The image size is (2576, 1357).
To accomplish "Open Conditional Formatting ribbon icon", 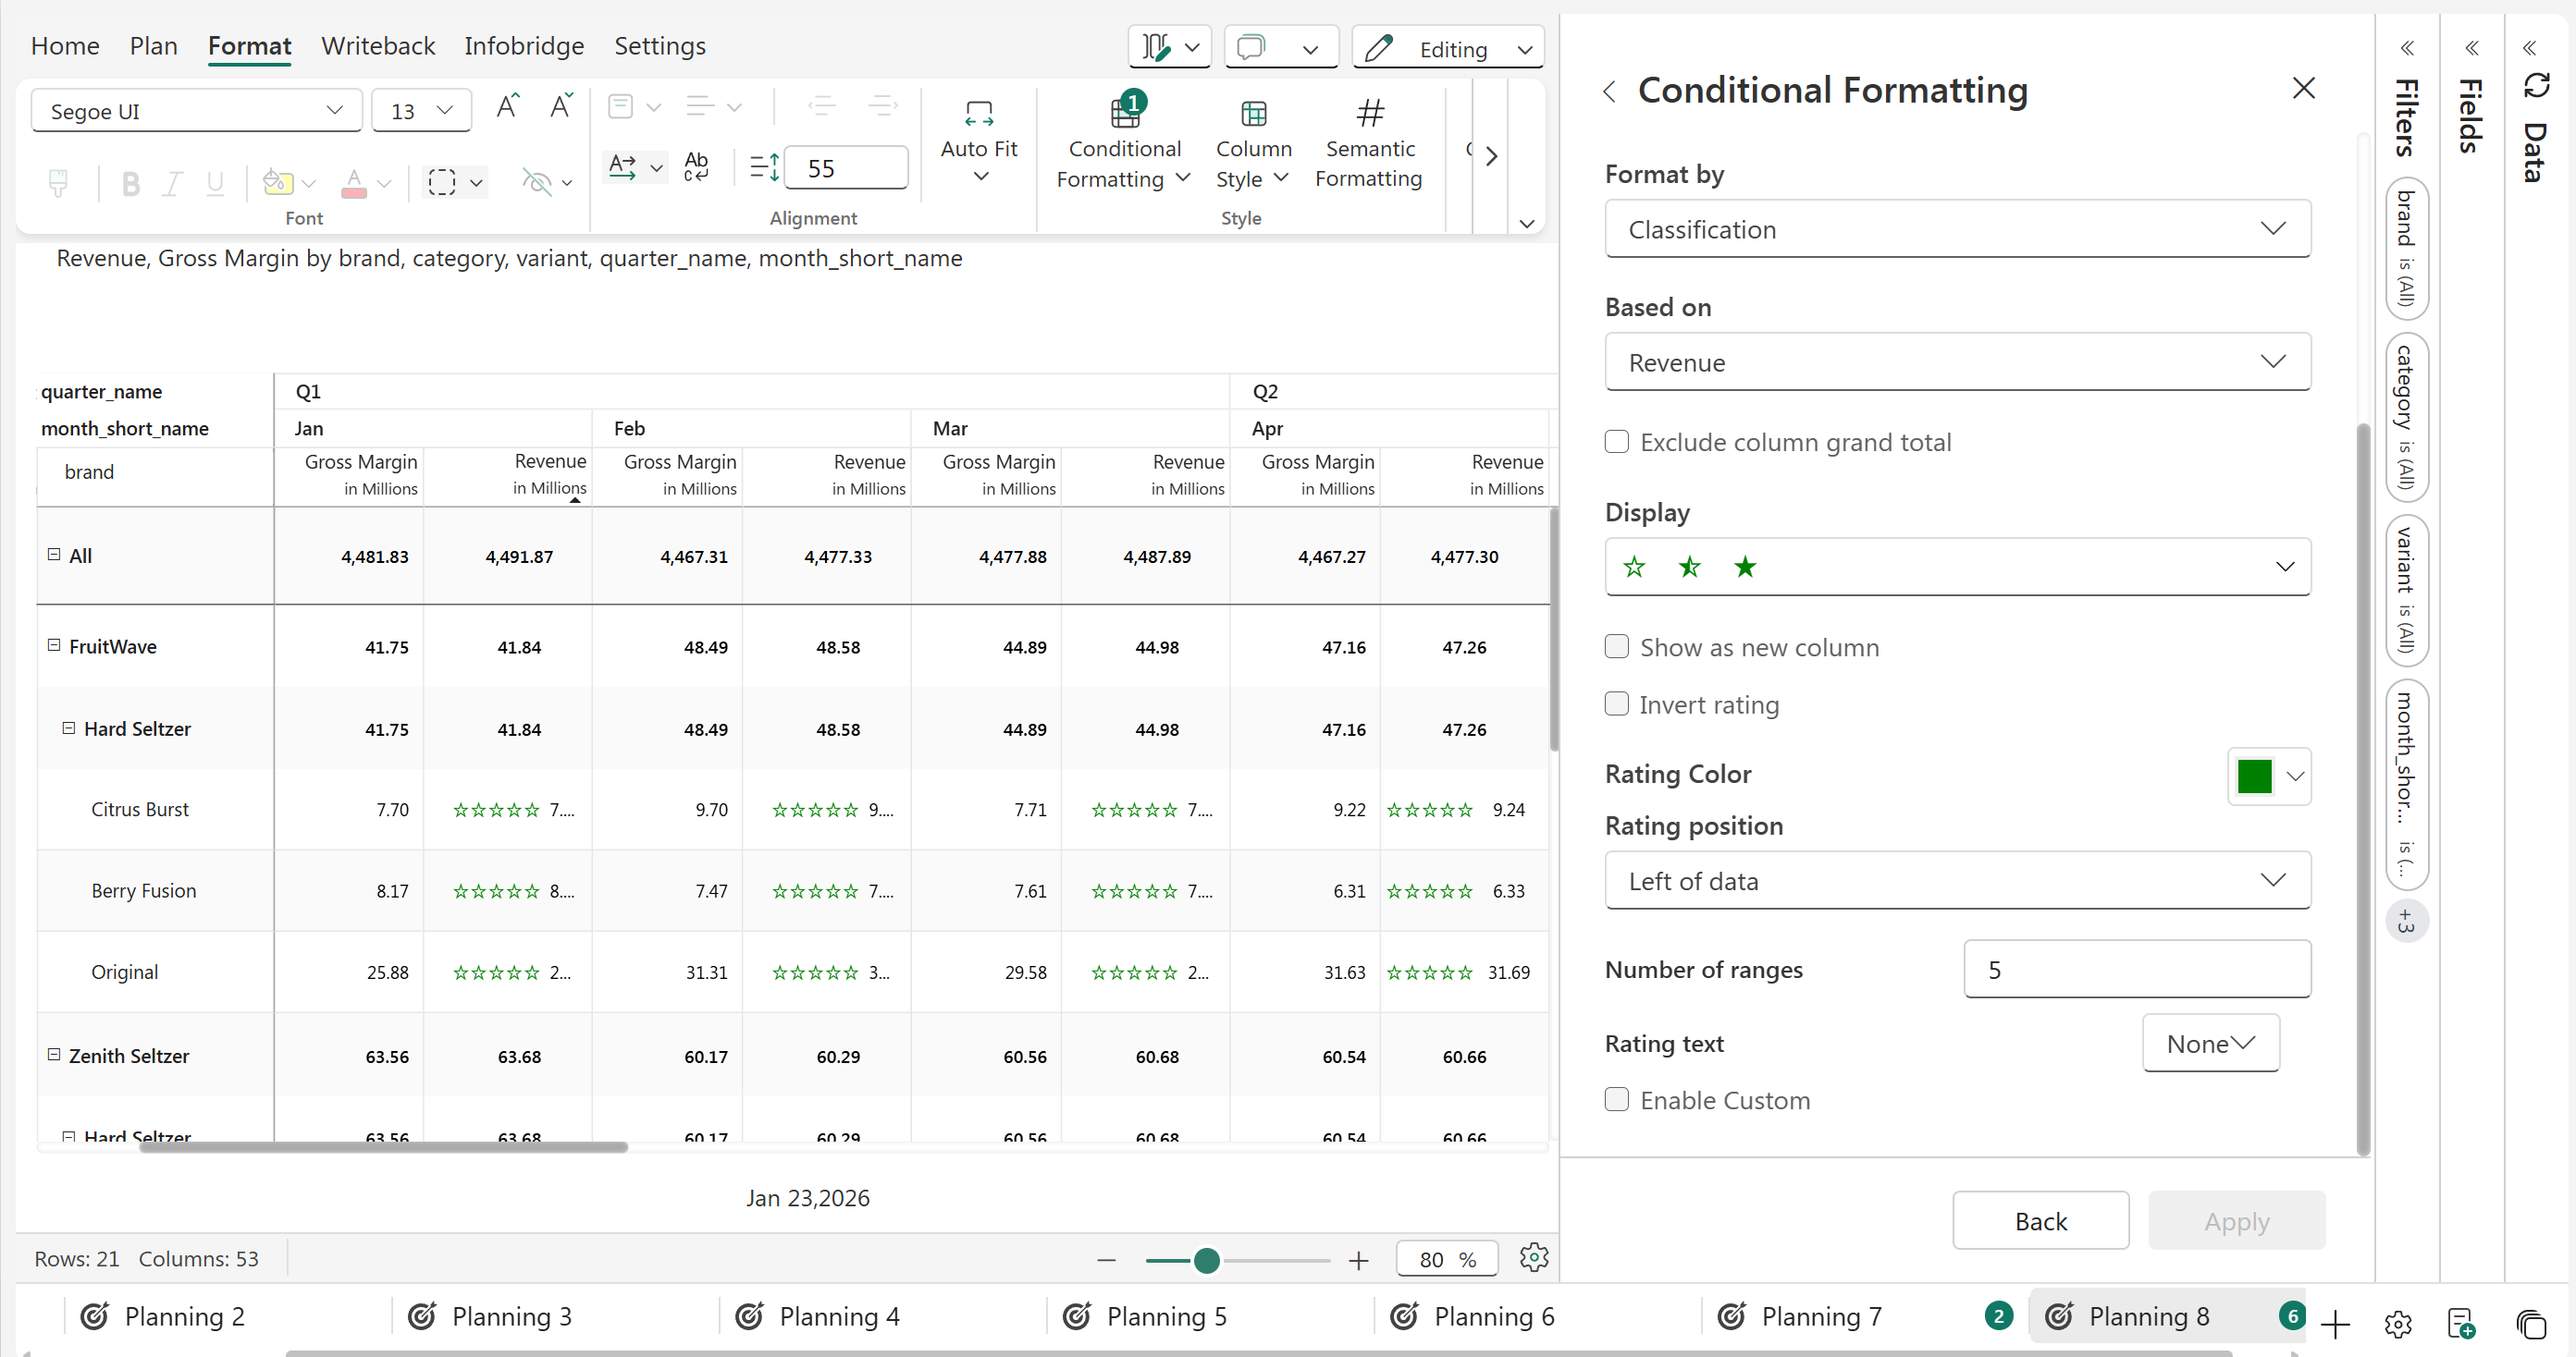I will 1124,114.
